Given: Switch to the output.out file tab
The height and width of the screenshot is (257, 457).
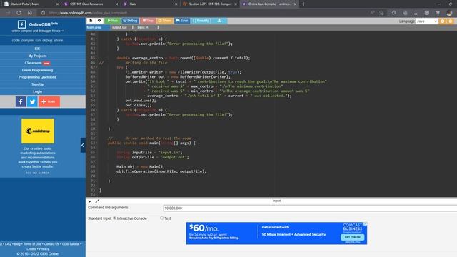Looking at the screenshot, I should coord(119,27).
